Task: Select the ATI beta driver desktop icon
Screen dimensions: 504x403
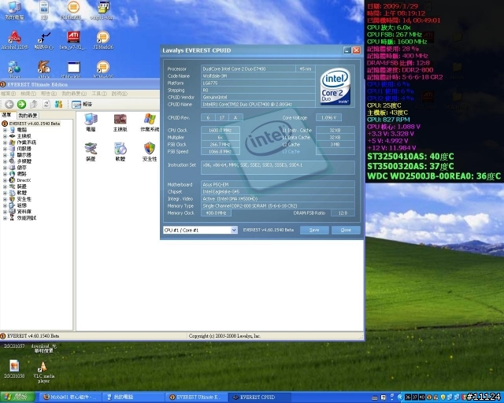Action: pos(73,40)
